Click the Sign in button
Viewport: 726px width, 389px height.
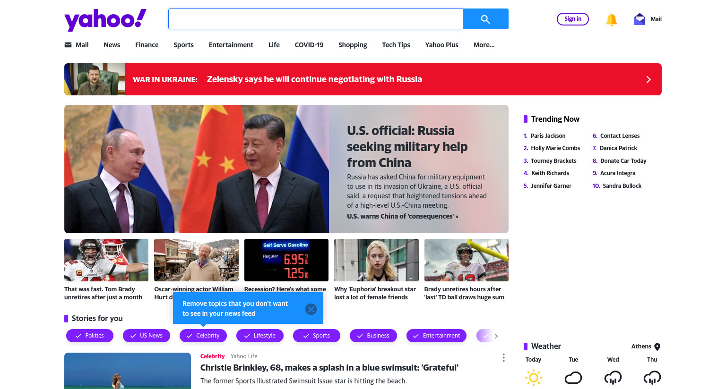coord(573,19)
